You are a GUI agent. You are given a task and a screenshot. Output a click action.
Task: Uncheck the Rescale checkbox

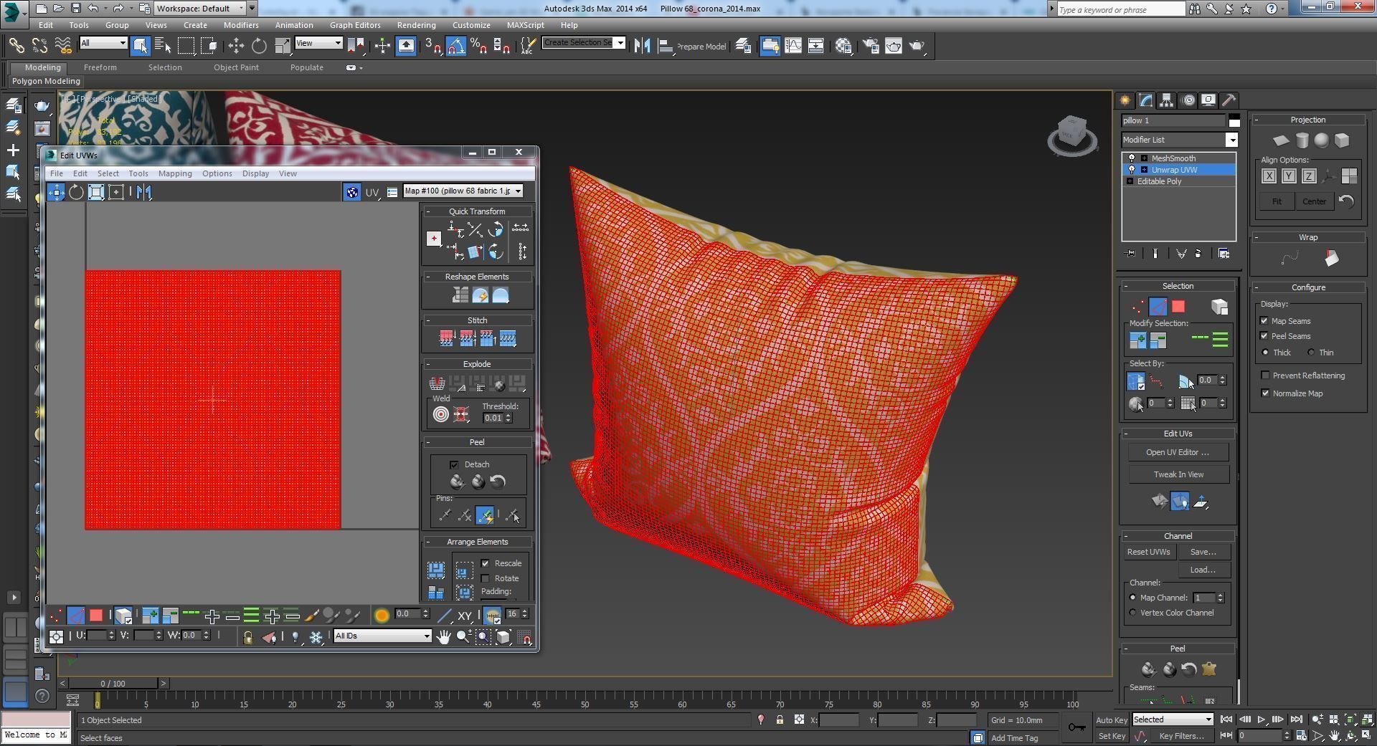click(486, 563)
